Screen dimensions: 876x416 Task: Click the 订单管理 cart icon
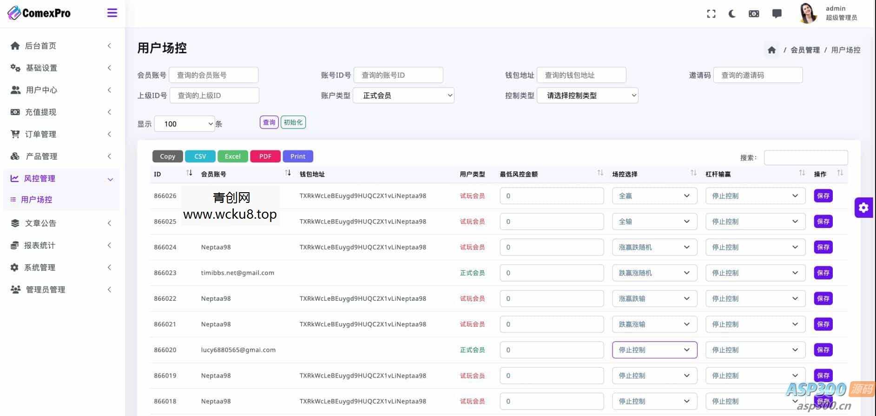click(x=15, y=134)
